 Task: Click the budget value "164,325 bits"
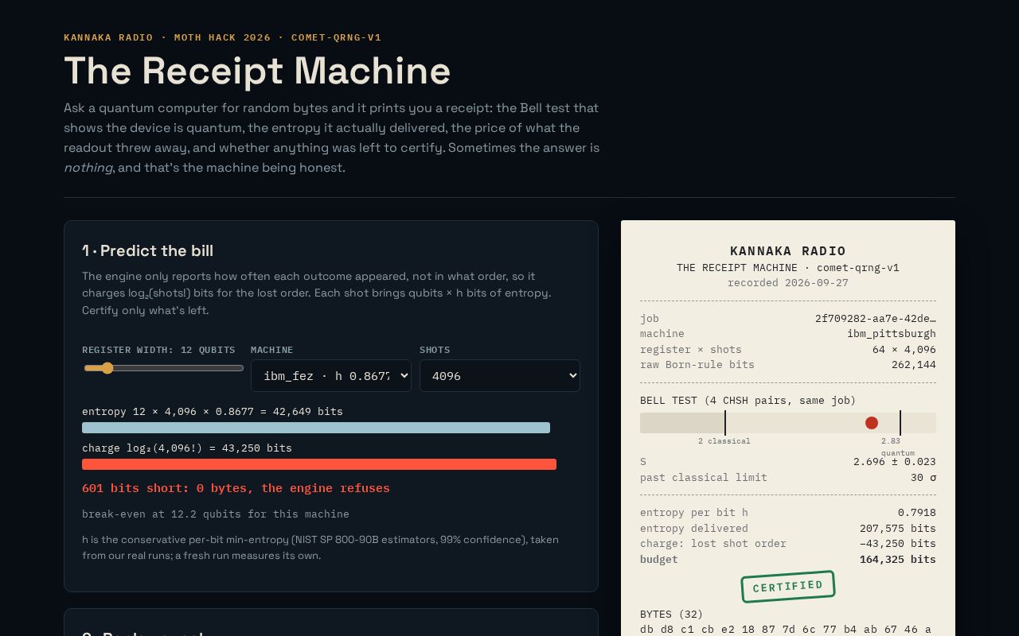click(x=898, y=560)
